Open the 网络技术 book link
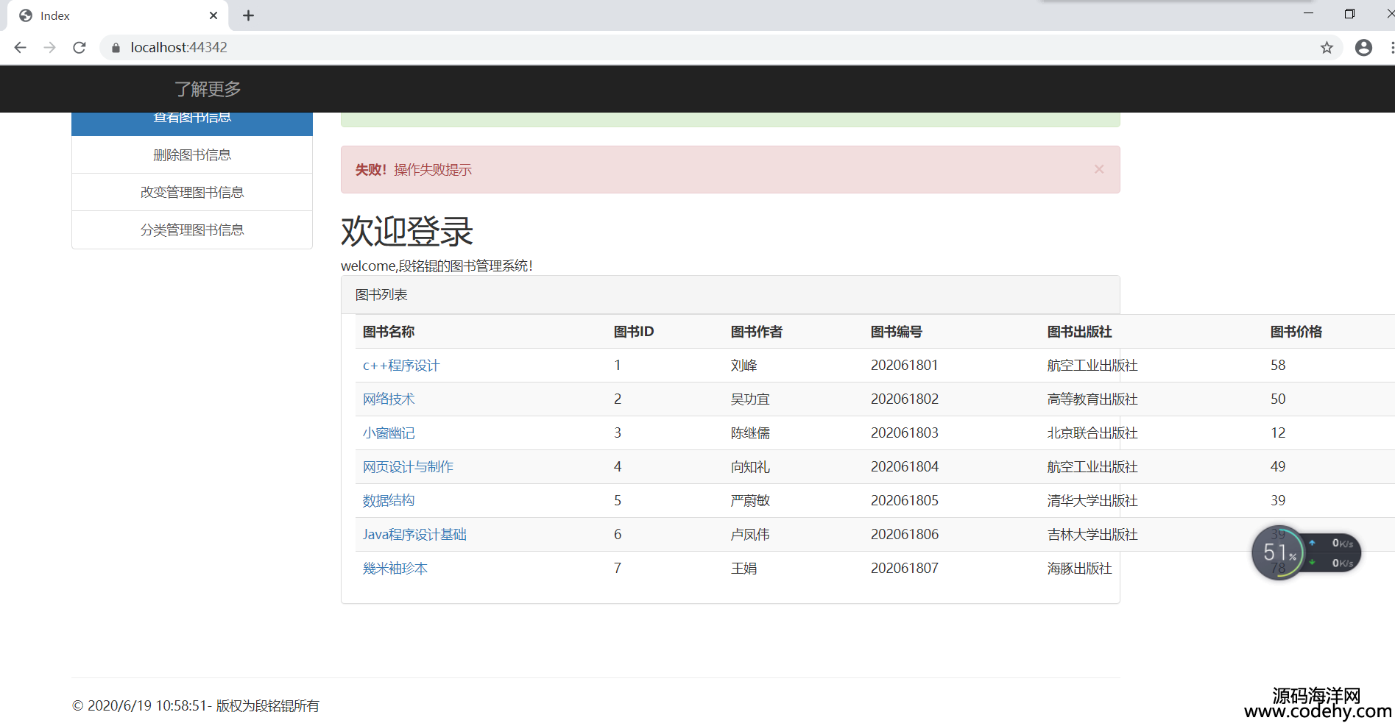This screenshot has height=726, width=1395. [x=389, y=399]
